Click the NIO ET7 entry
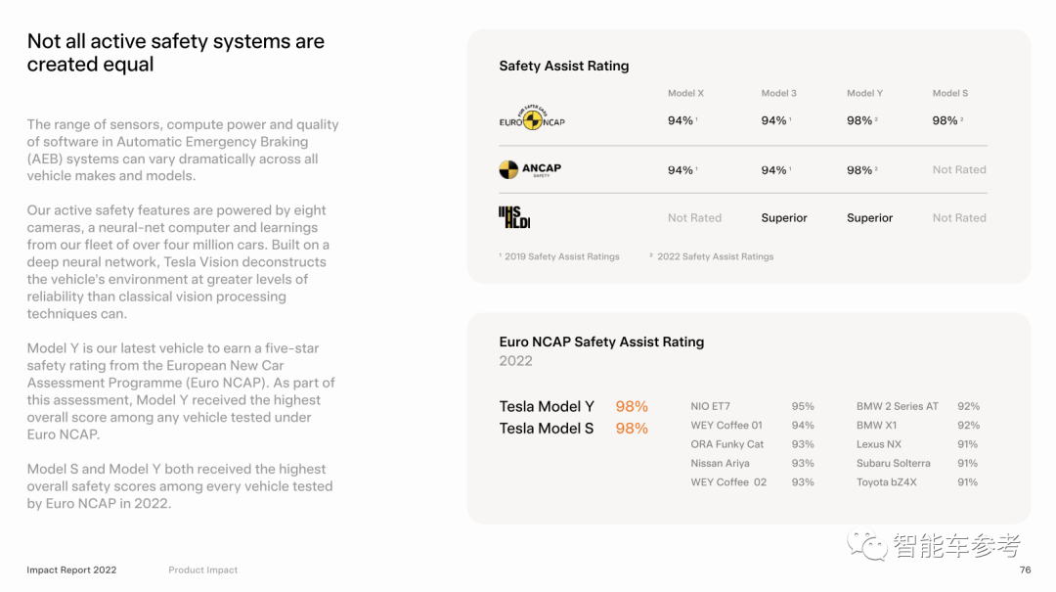Viewport: 1056px width, 592px height. point(710,406)
